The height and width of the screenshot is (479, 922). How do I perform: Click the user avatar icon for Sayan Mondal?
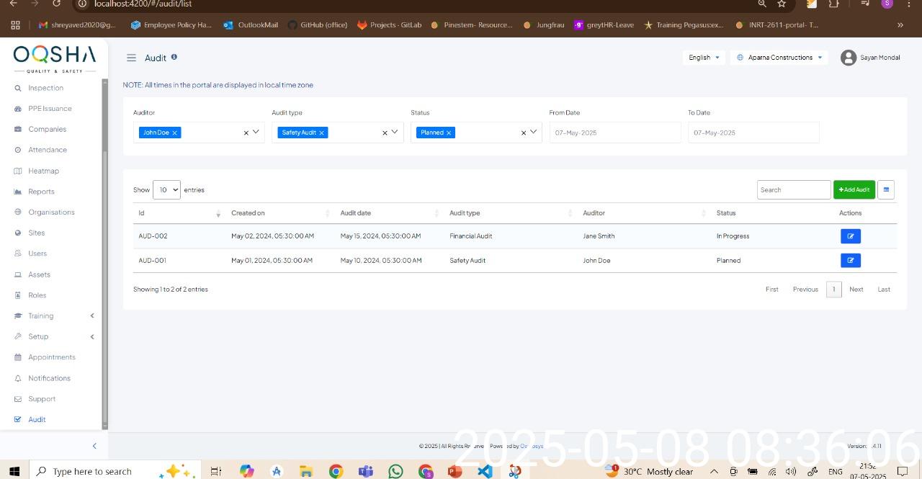tap(848, 58)
